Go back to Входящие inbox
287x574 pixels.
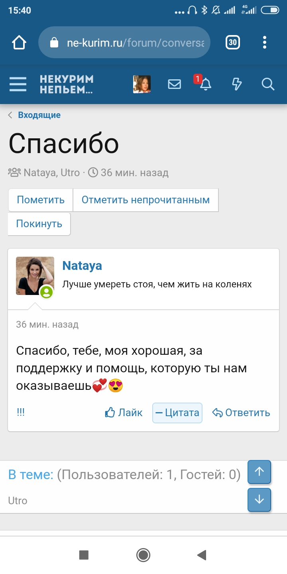pyautogui.click(x=39, y=115)
